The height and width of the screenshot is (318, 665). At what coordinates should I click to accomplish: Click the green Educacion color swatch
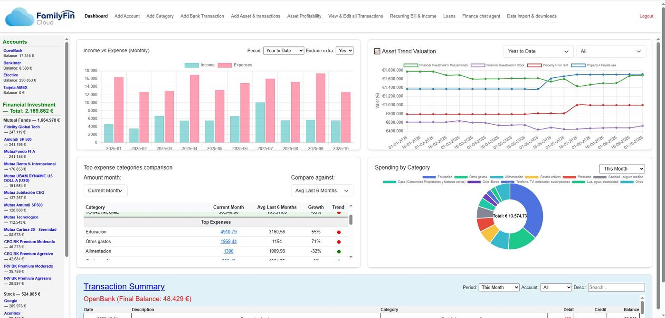[x=429, y=176]
